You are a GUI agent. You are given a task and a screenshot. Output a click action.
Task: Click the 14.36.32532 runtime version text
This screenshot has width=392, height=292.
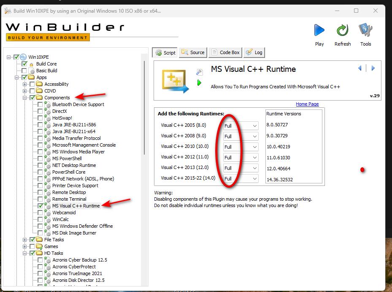point(279,180)
